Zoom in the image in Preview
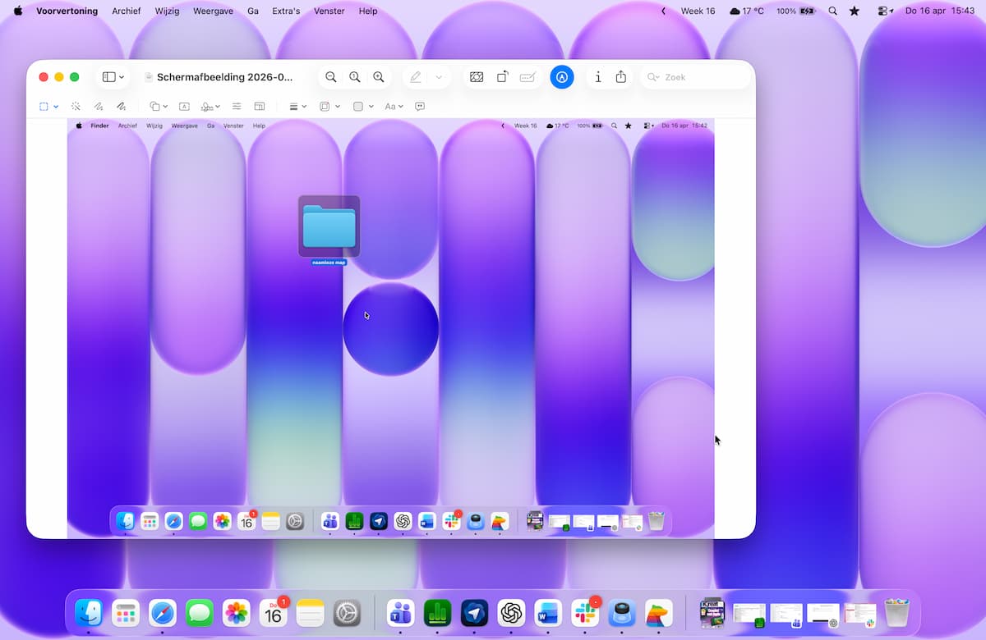 [379, 77]
